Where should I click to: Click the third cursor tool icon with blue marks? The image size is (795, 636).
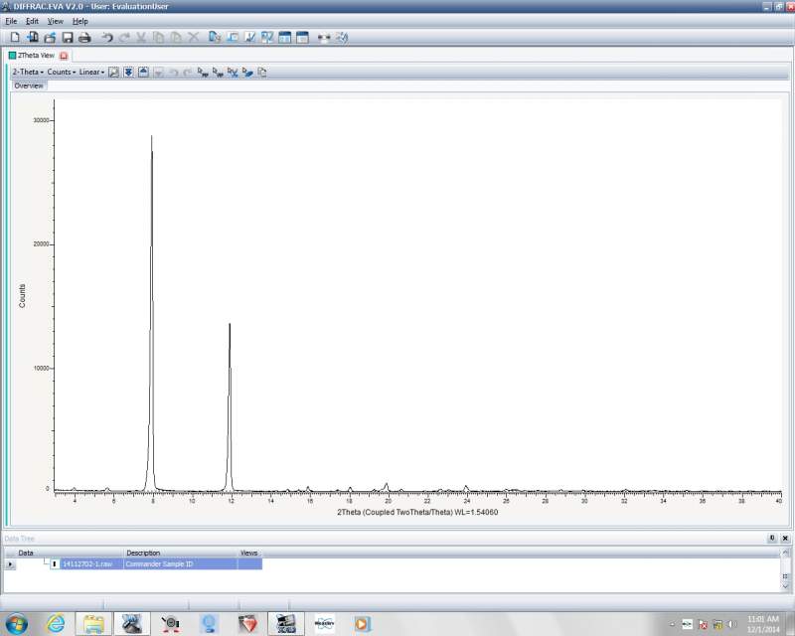pos(233,72)
